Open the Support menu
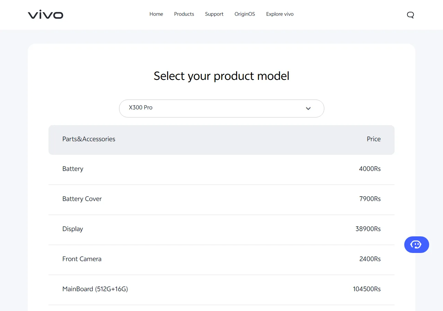 214,14
